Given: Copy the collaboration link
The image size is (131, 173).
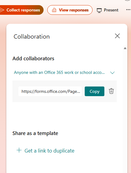Looking at the screenshot, I should [x=94, y=91].
